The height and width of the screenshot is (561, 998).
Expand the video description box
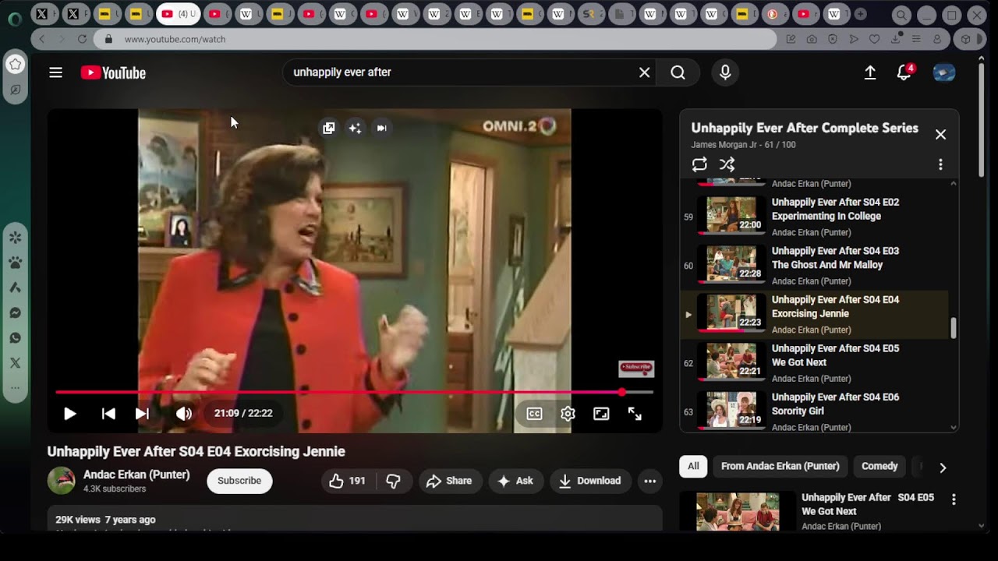pos(354,520)
